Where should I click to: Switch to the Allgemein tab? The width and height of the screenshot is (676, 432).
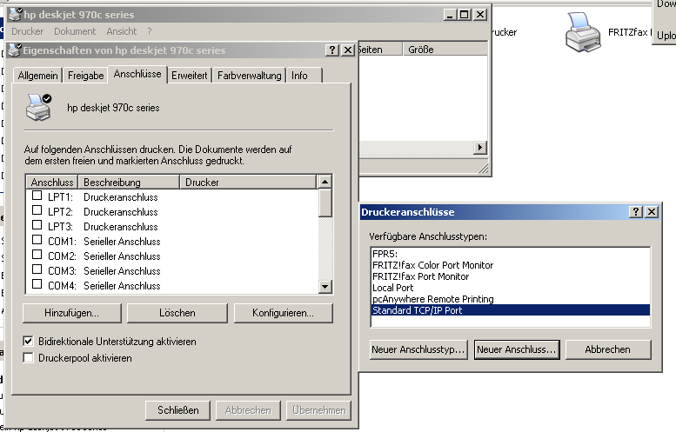[x=37, y=76]
